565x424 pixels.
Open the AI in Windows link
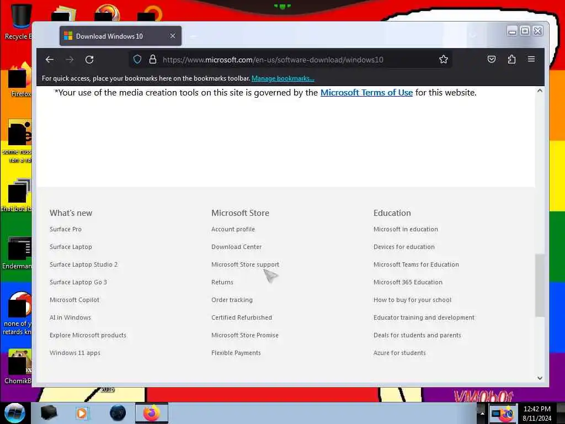click(70, 317)
